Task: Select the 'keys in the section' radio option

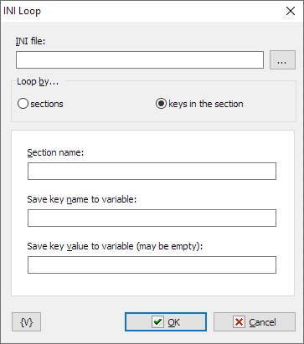Action: [161, 104]
